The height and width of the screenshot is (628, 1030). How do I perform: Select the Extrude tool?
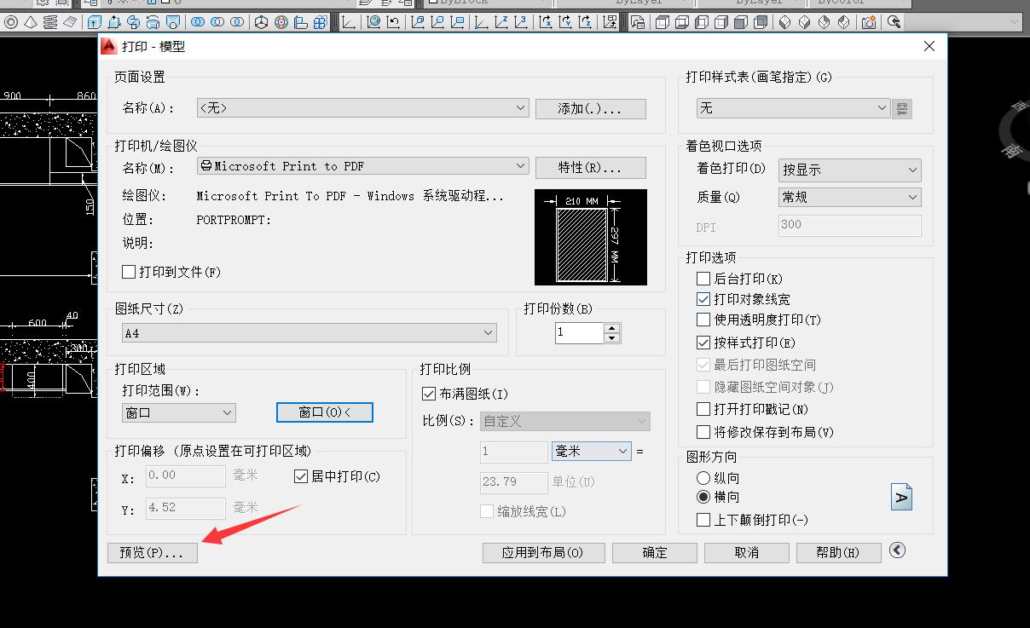click(x=93, y=22)
